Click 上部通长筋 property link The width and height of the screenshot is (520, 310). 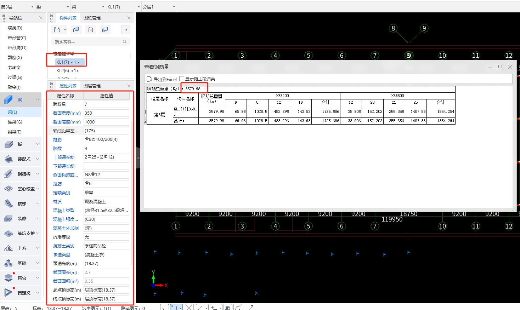point(64,157)
